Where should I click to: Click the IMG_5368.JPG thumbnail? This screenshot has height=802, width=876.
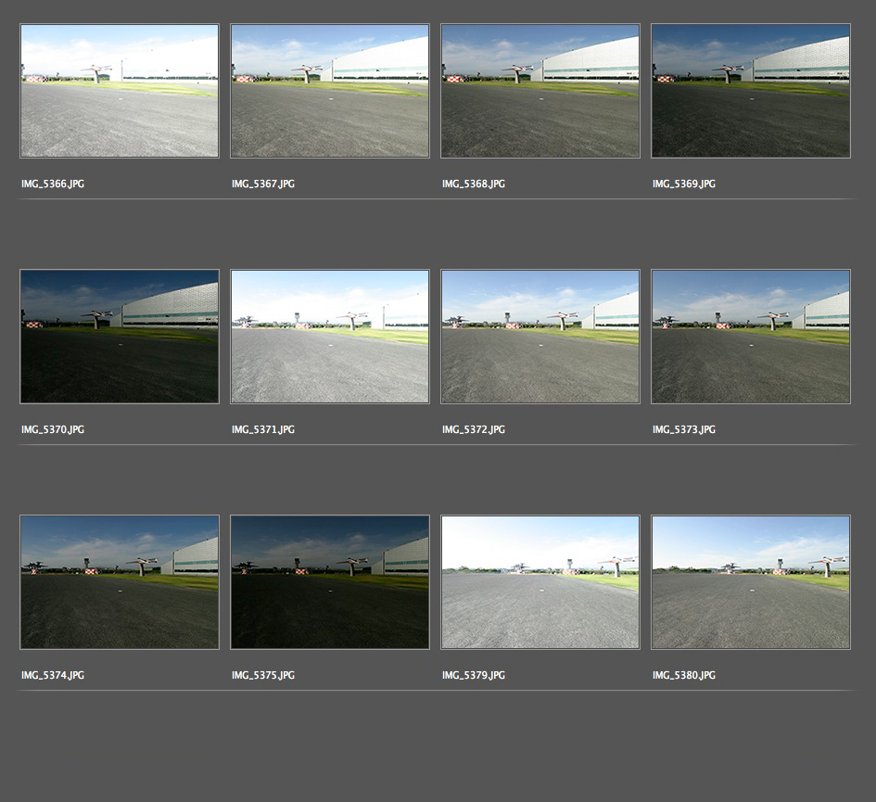540,91
